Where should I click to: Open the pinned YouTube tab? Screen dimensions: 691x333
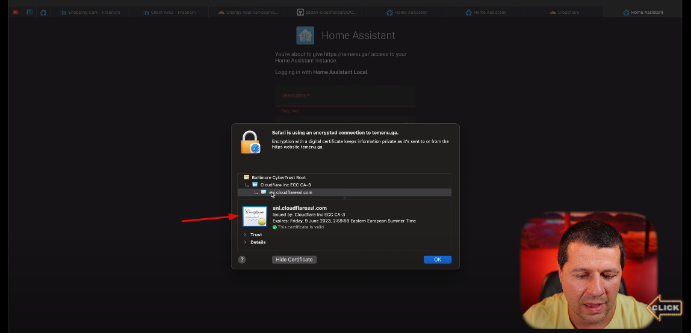16,12
